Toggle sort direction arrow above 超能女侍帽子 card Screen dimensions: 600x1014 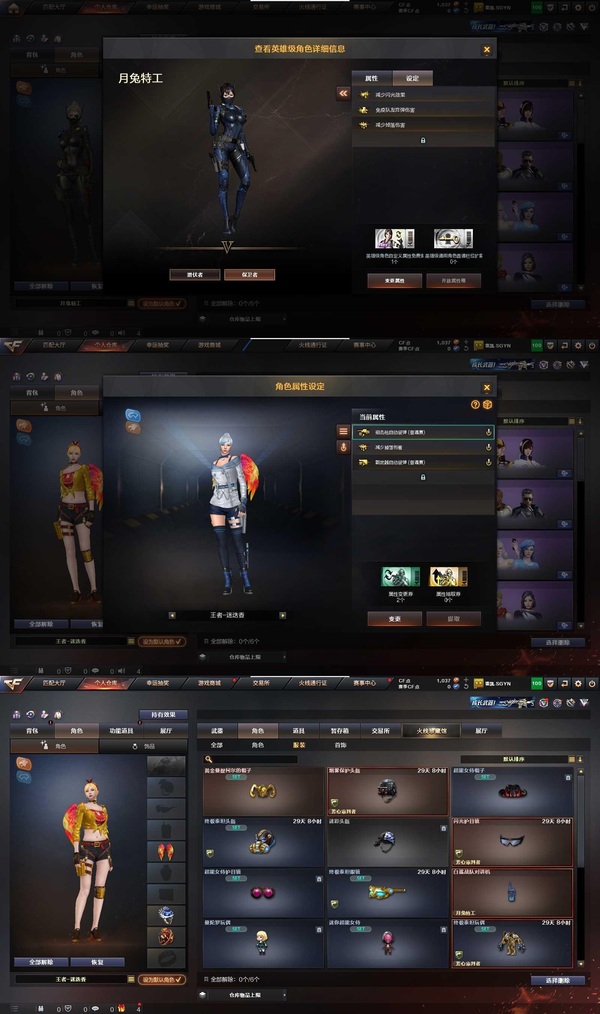coord(580,759)
